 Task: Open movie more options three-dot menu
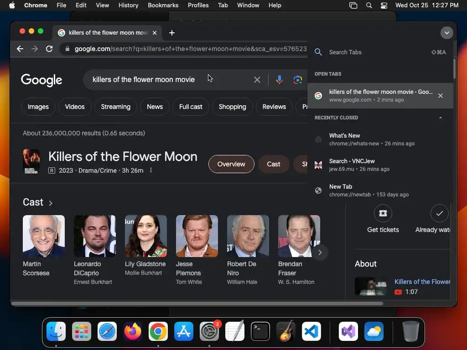click(150, 170)
